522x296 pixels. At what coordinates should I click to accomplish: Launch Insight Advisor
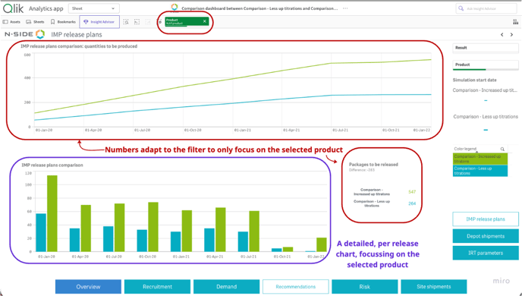pos(99,22)
